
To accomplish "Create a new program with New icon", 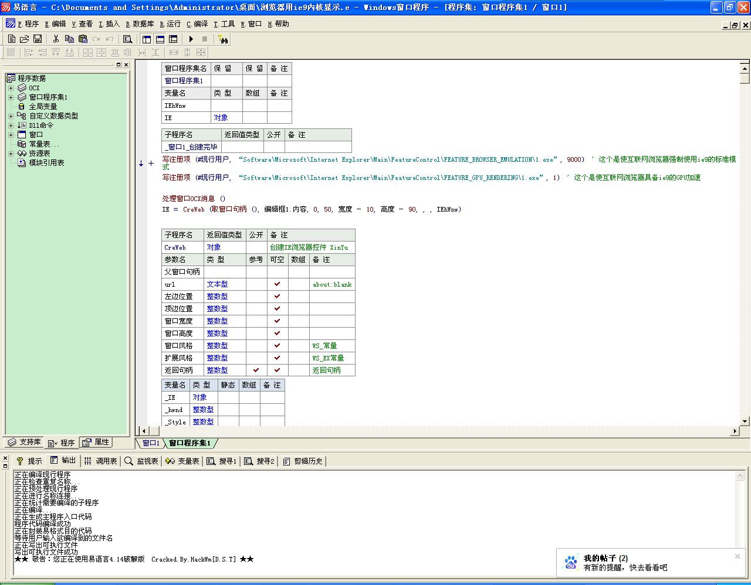I will tap(11, 39).
